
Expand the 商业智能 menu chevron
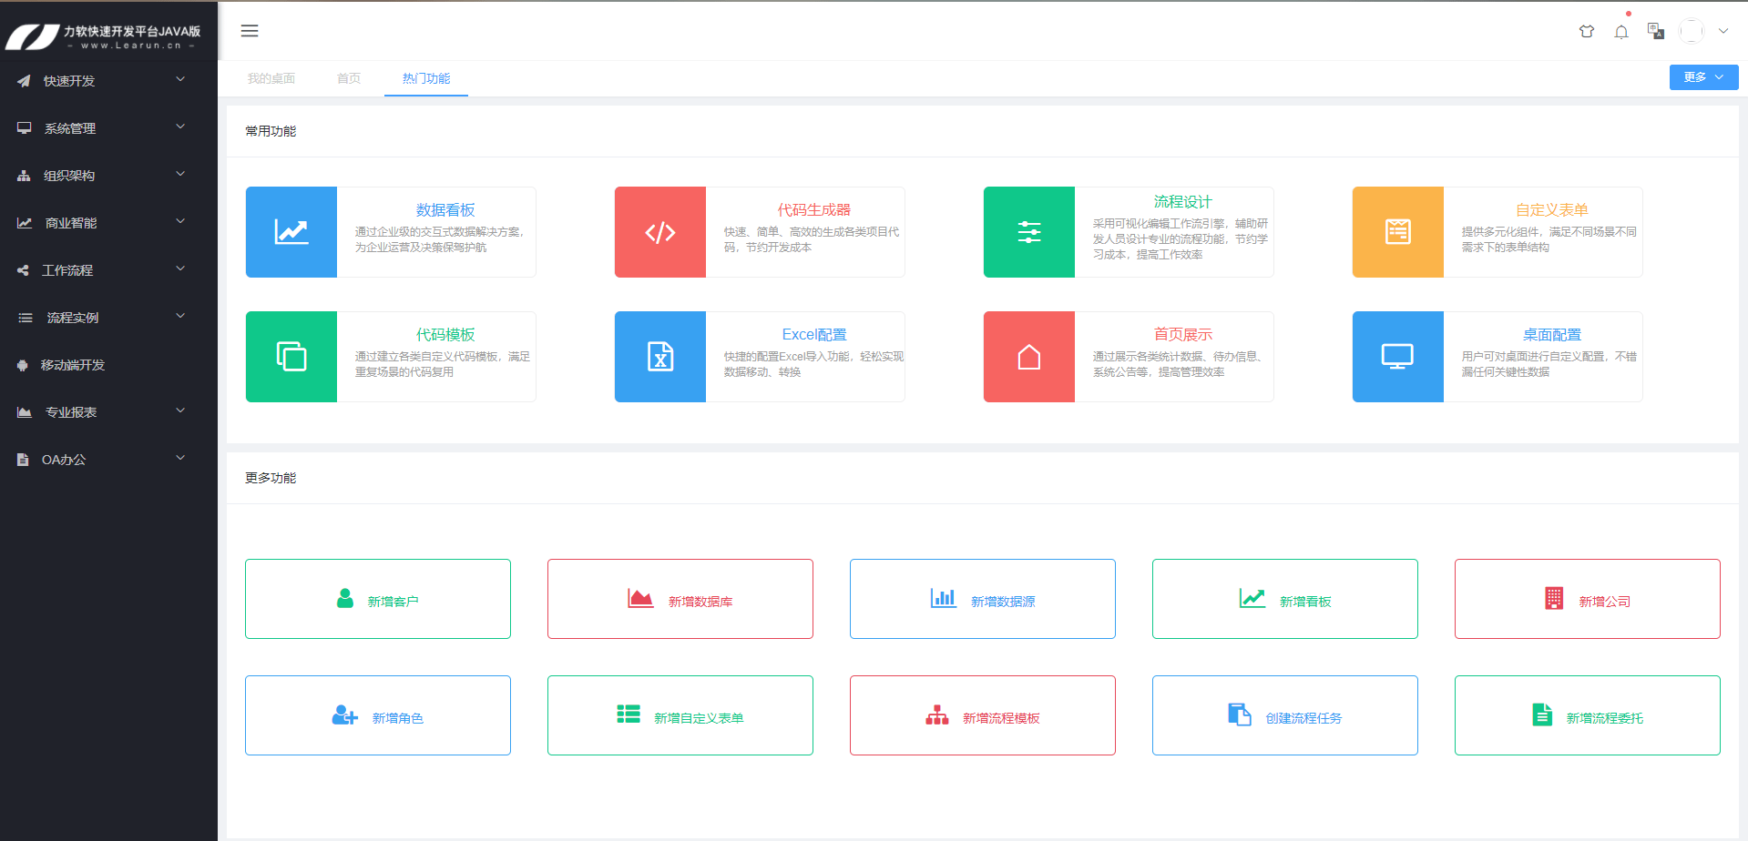tap(180, 221)
